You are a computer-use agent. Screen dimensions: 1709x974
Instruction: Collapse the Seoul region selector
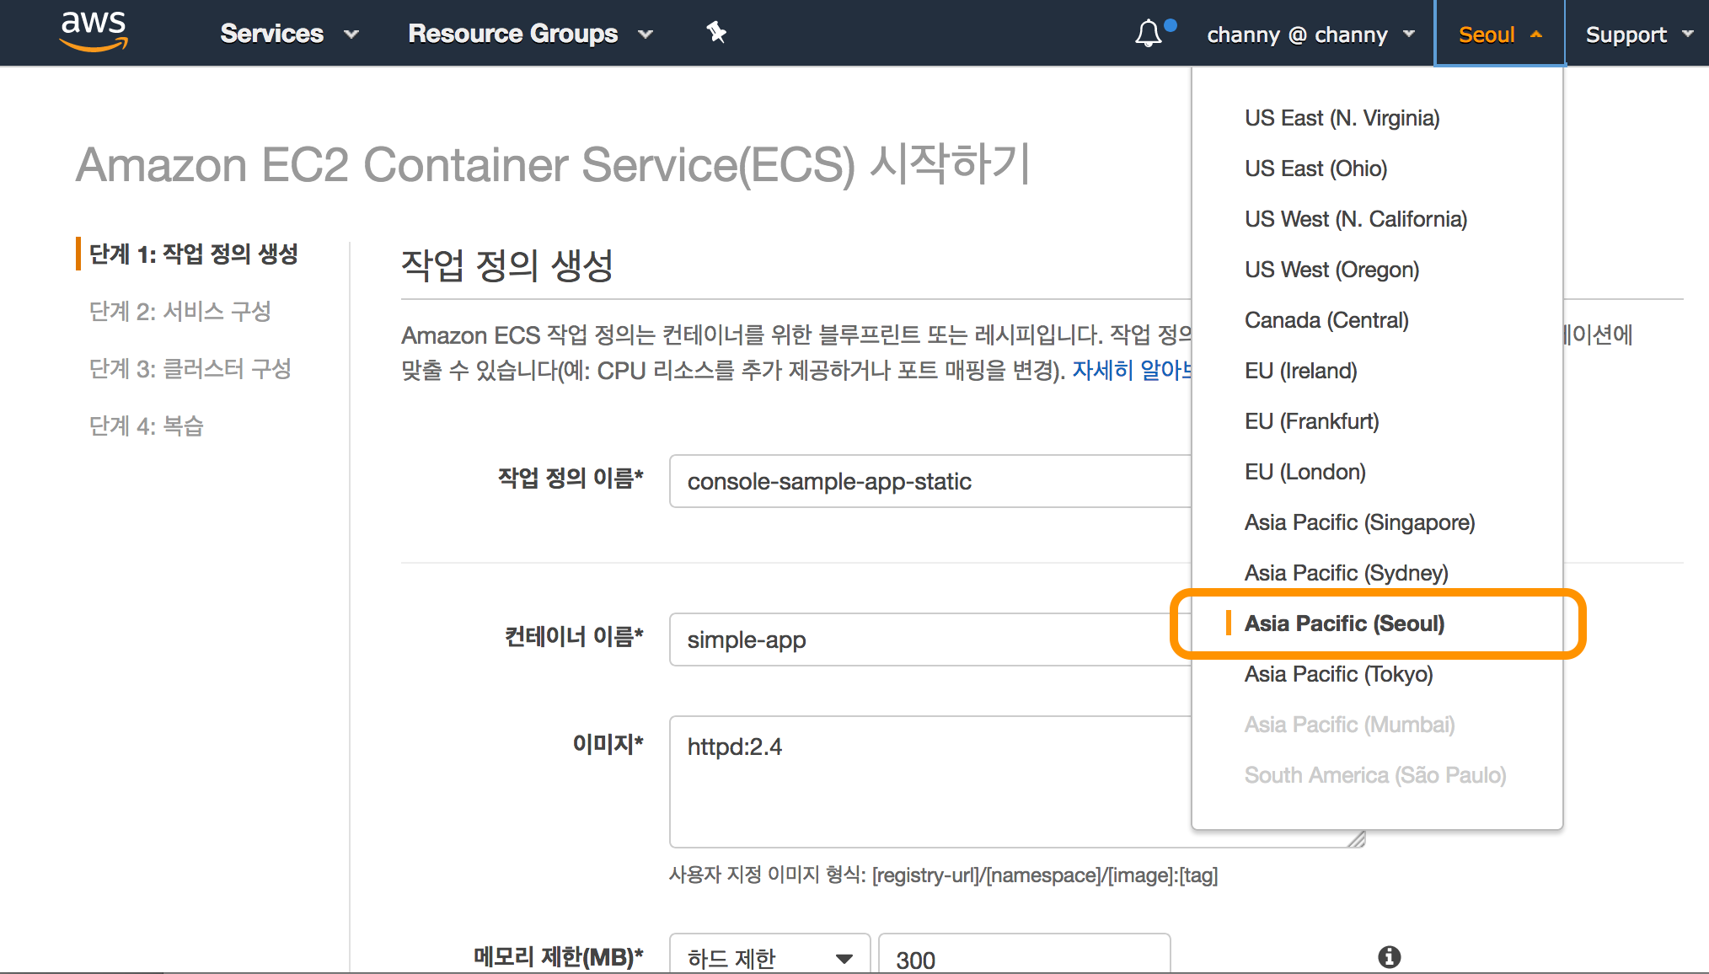pyautogui.click(x=1499, y=35)
